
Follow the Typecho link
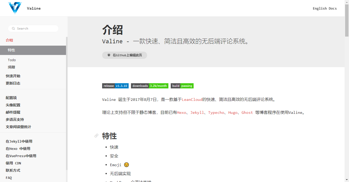pyautogui.click(x=216, y=113)
